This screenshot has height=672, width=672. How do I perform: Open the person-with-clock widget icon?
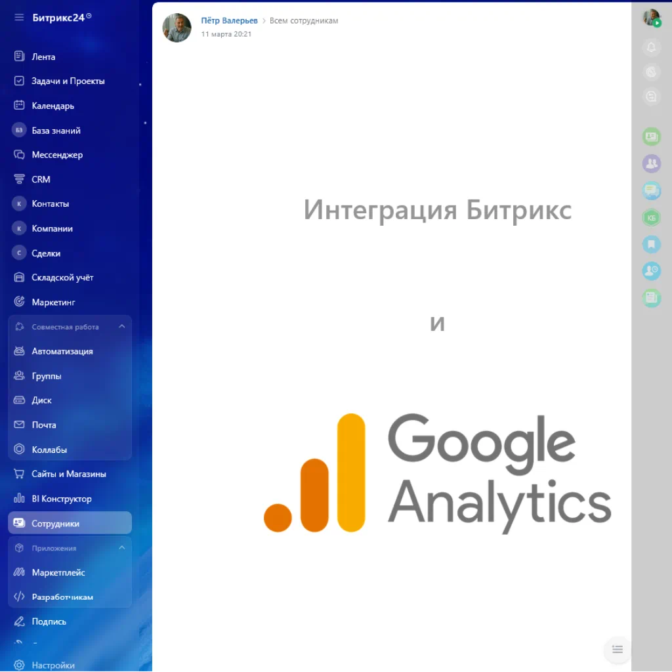tap(651, 270)
